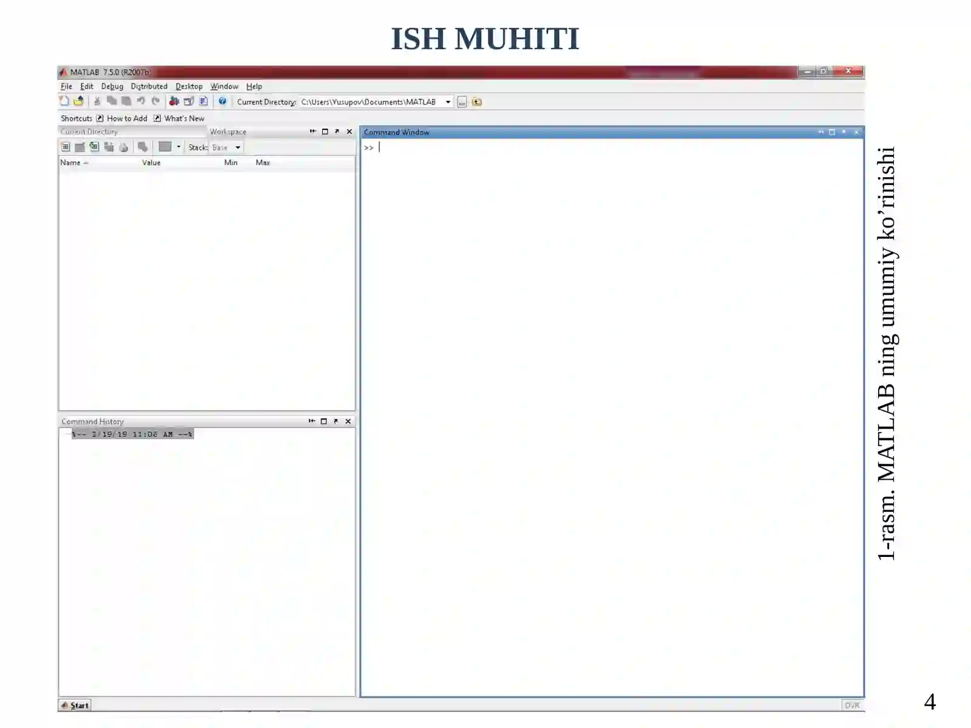Sort workspace variables by Value column
Image resolution: width=971 pixels, height=728 pixels.
[152, 163]
